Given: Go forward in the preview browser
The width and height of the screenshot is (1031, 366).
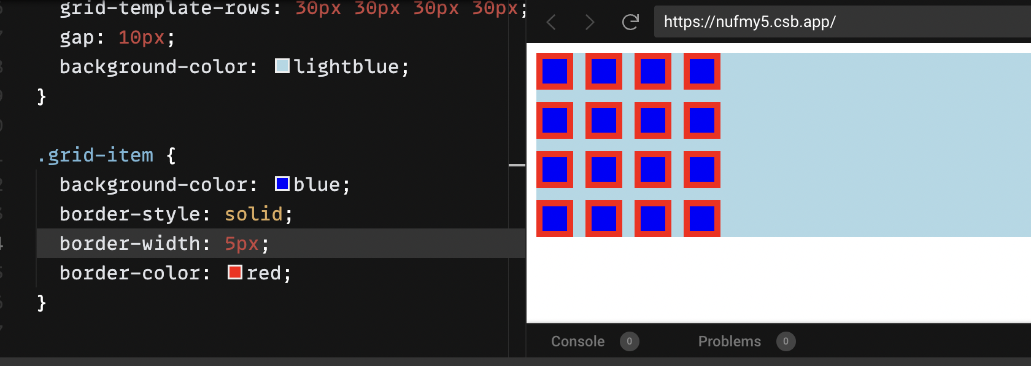Looking at the screenshot, I should pos(590,23).
